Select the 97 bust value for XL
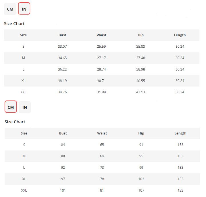Viewport: 206px width, 197px height. (x=63, y=179)
